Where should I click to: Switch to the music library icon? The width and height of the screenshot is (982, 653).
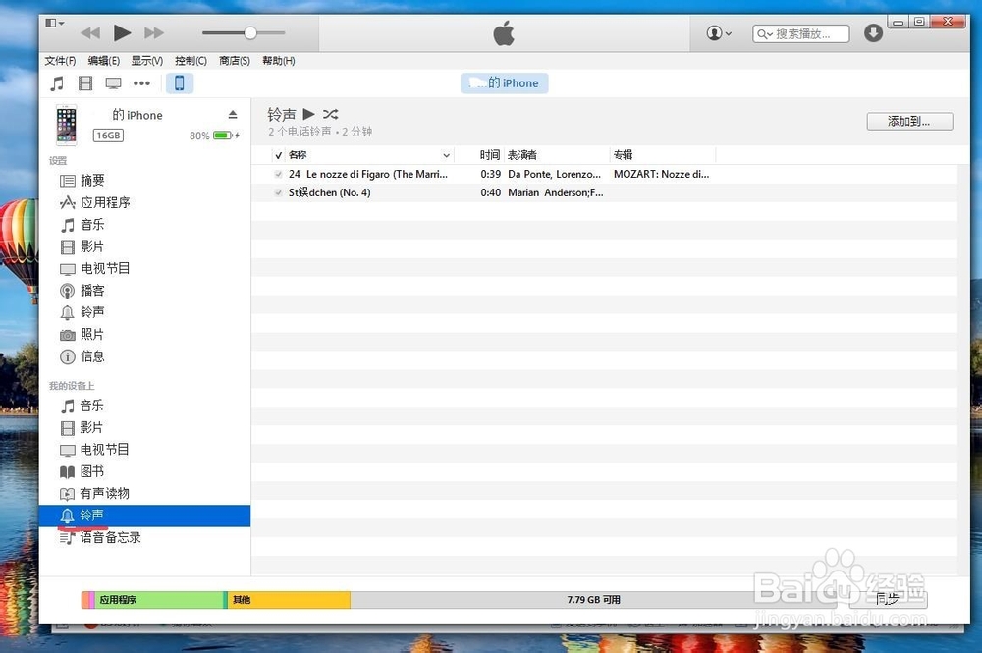click(57, 83)
